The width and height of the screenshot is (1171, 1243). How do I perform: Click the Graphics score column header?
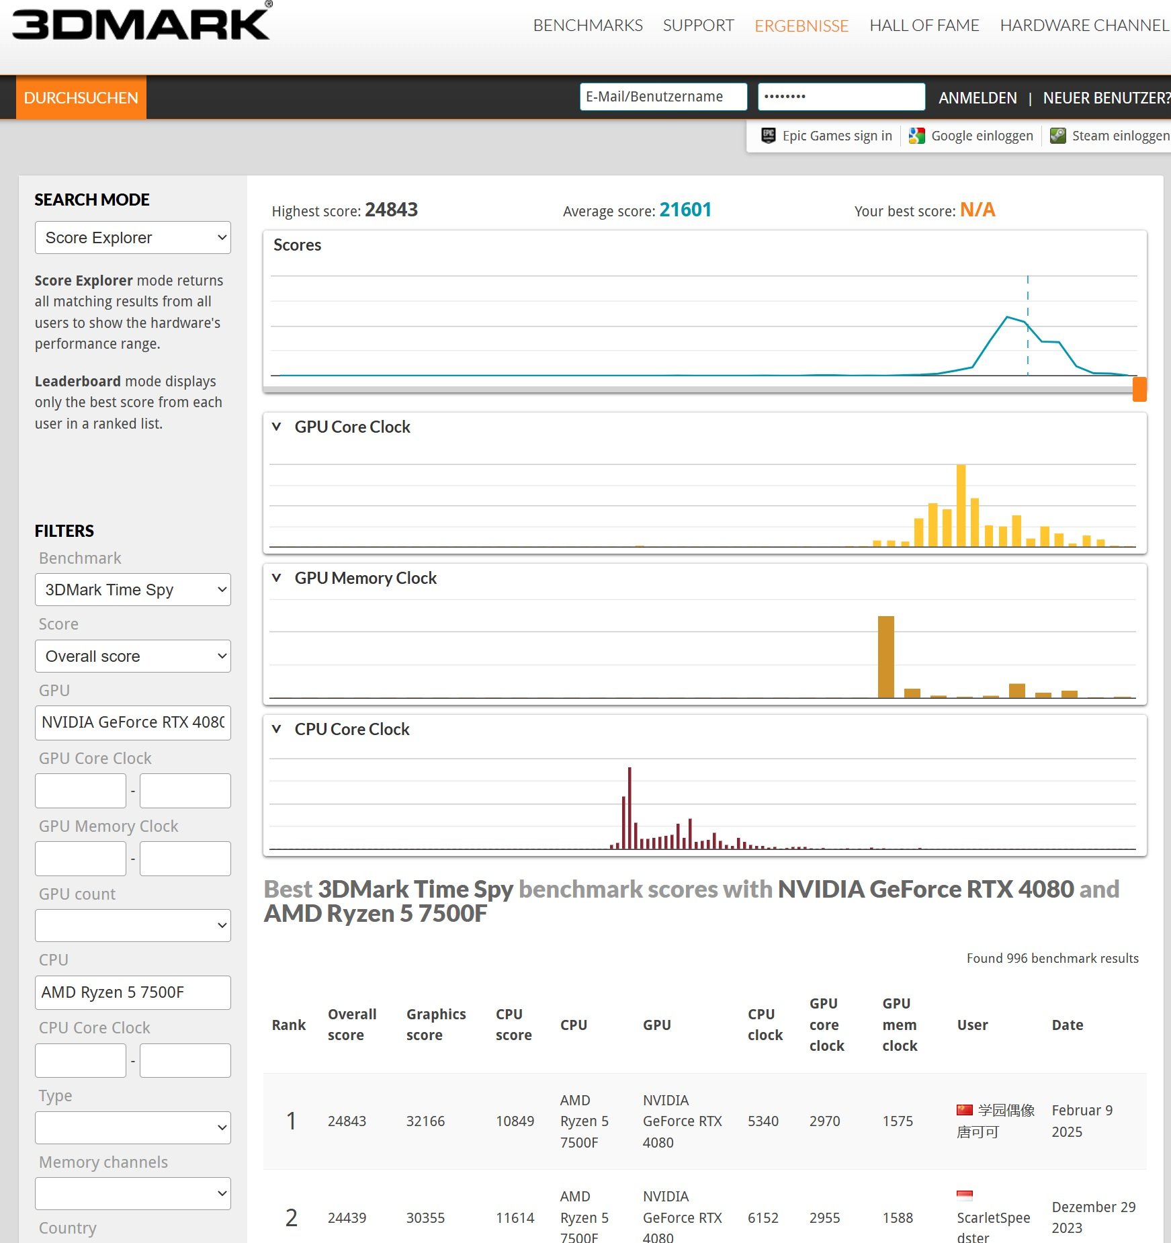[436, 1025]
